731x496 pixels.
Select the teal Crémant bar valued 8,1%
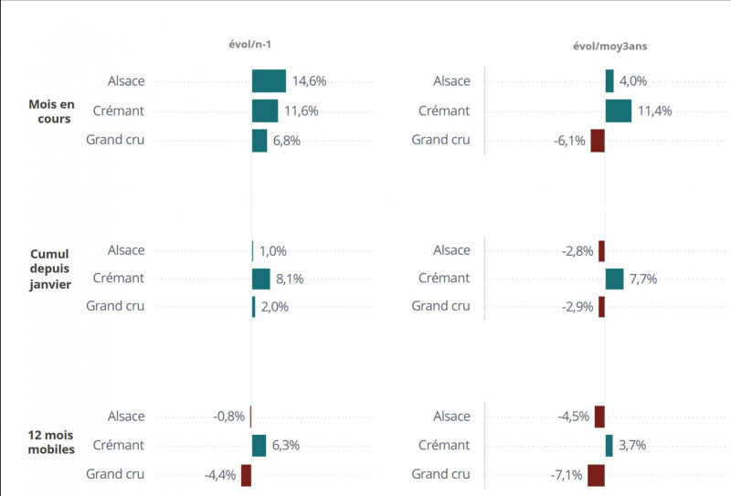click(x=261, y=279)
